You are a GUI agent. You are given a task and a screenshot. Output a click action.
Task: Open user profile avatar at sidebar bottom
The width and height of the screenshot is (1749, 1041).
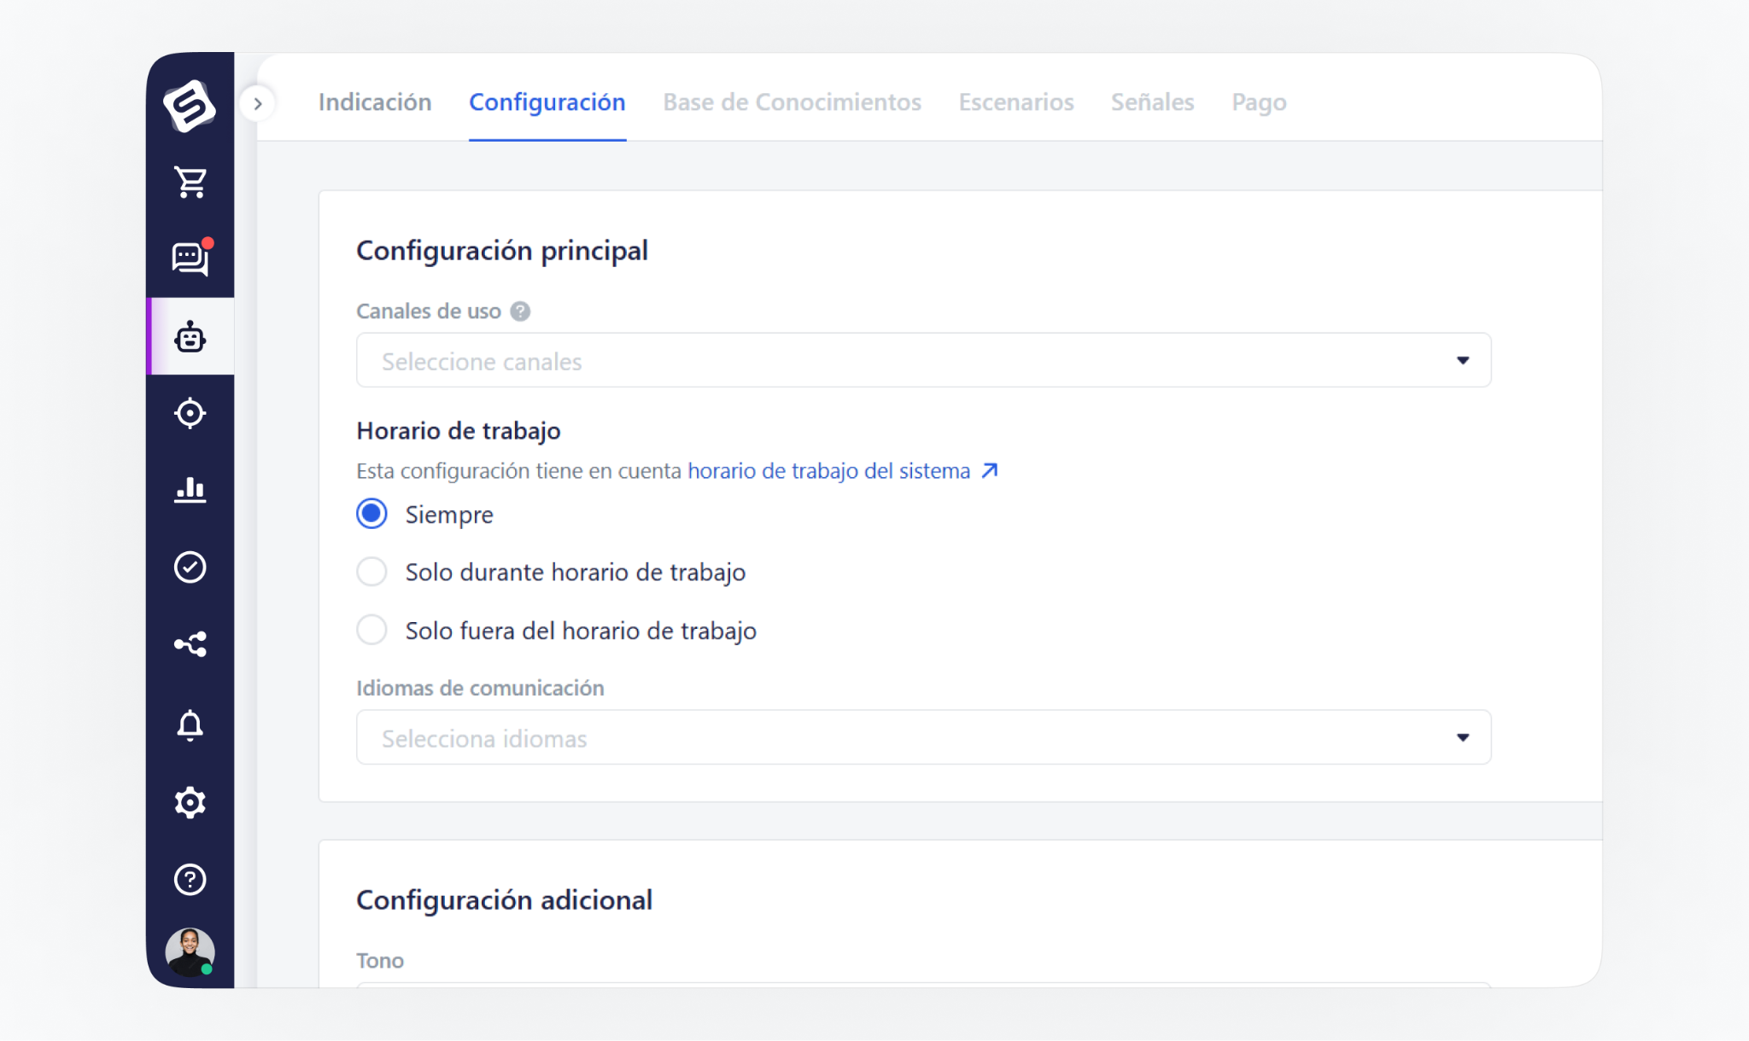190,951
